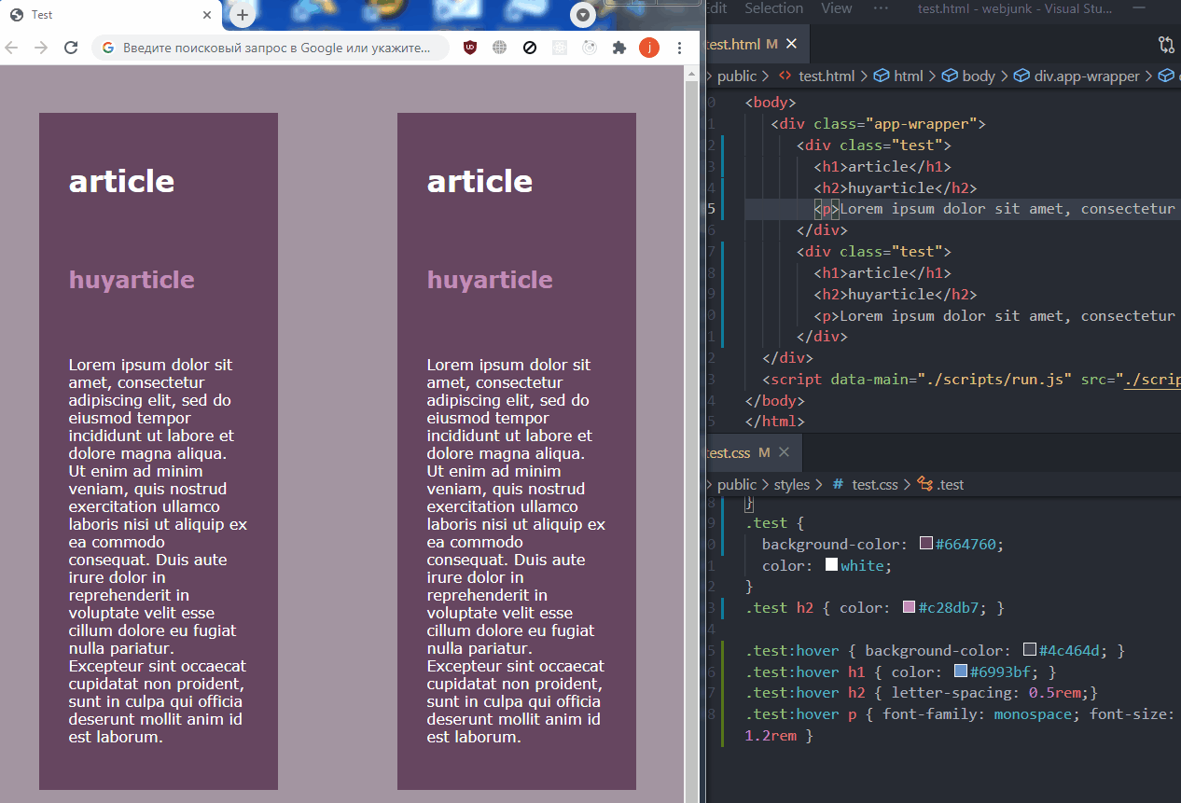
Task: Click 'public' in test.html breadcrumb
Action: click(737, 76)
